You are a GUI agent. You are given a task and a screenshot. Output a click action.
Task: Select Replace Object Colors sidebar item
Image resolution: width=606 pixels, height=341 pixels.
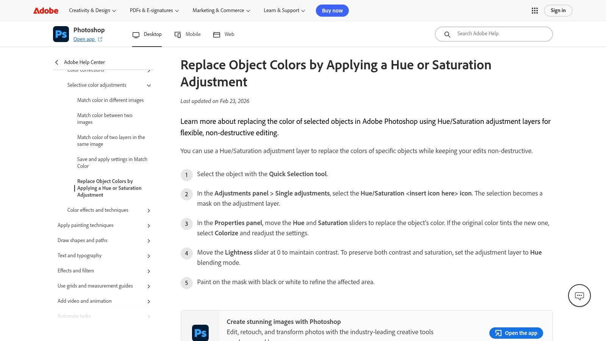109,188
